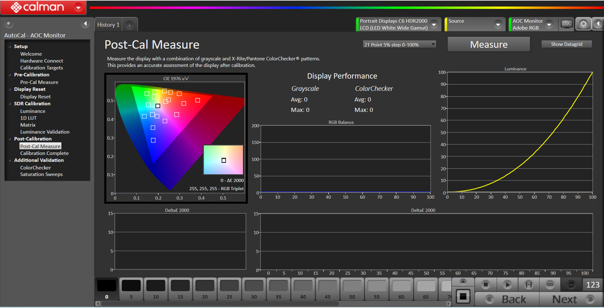Click the Calman logo menu arrow
Image resolution: width=604 pixels, height=308 pixels.
tap(78, 7)
